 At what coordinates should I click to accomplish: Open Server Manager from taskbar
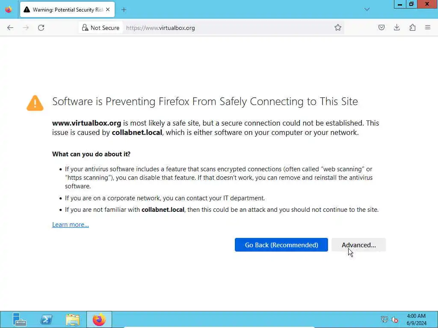(20, 319)
